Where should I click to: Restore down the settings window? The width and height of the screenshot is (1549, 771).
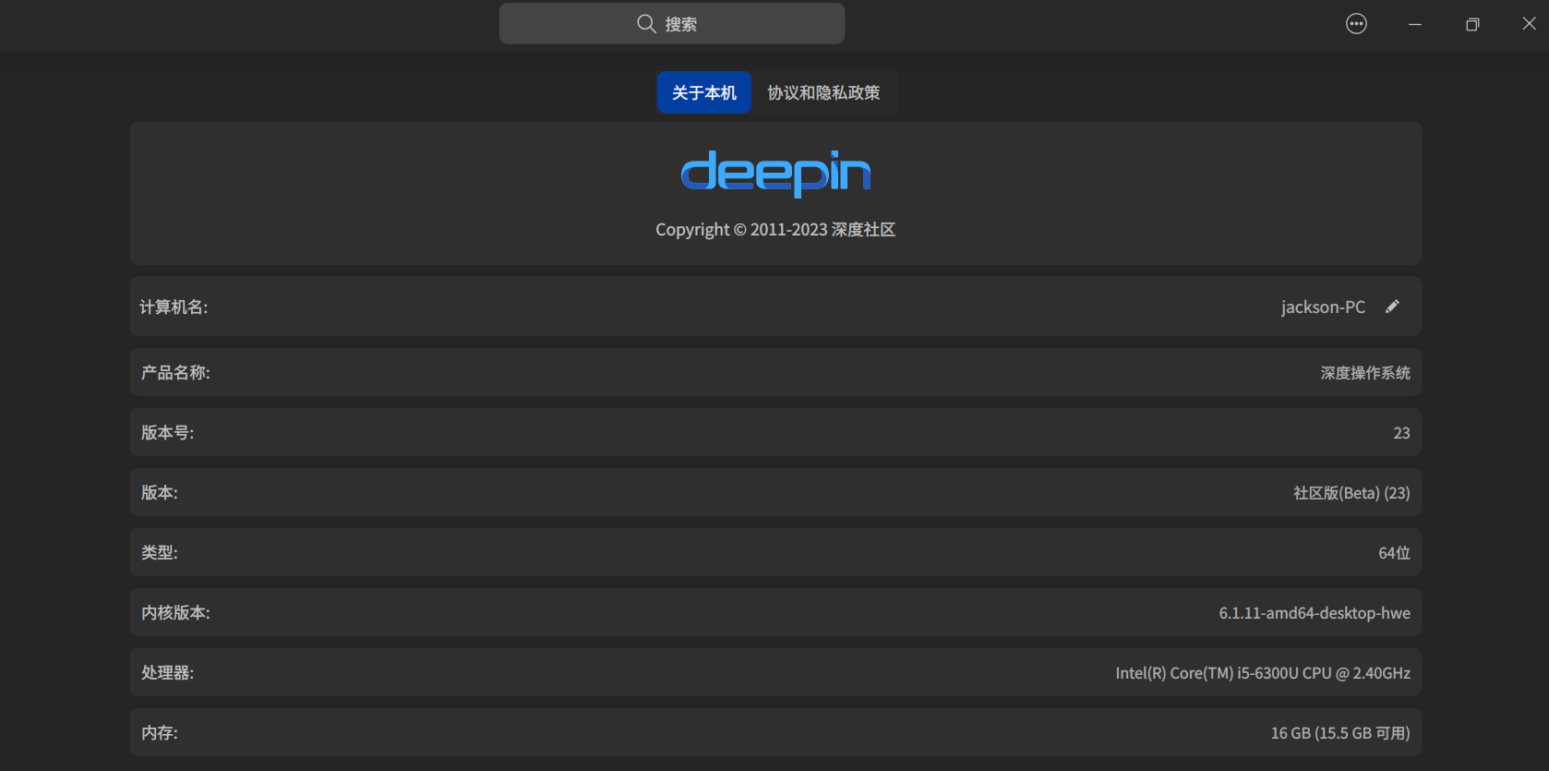tap(1472, 24)
